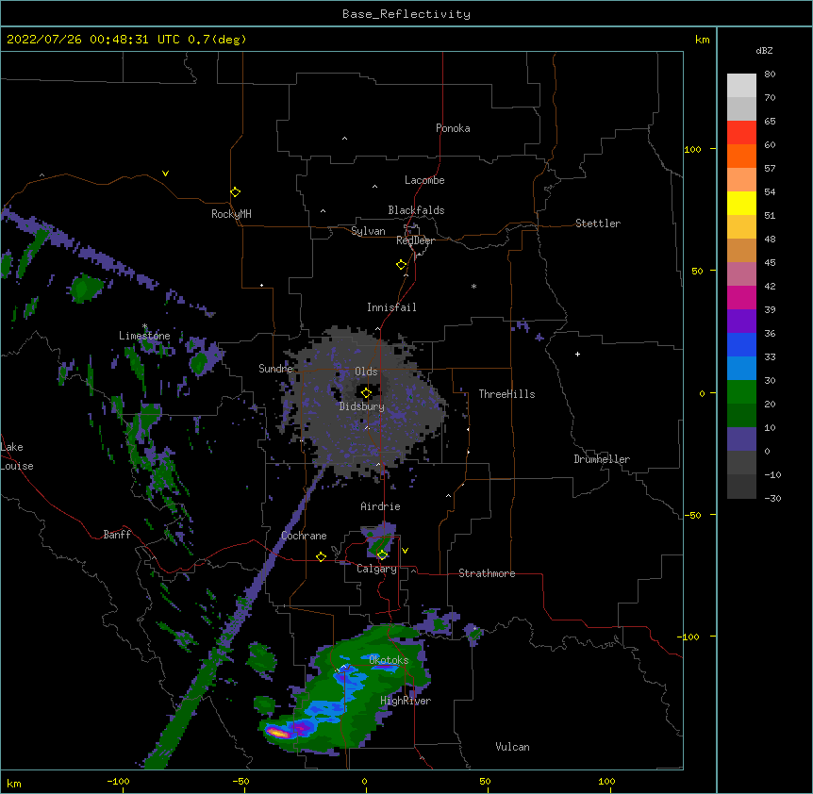Click the dBZ legend heading
Viewport: 813px width, 794px height.
point(764,50)
